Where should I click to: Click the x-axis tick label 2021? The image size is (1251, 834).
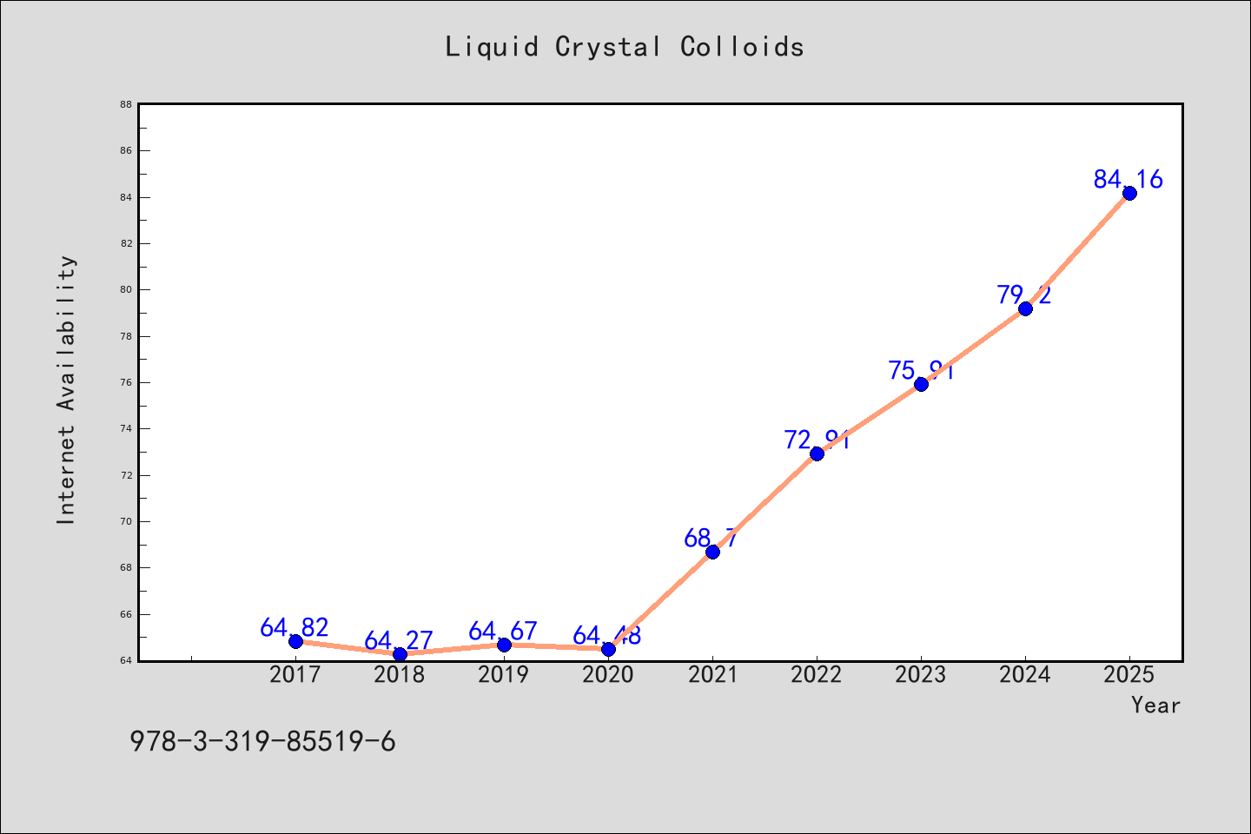[x=712, y=675]
